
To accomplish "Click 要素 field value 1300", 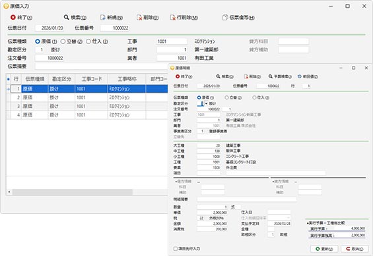I will [x=209, y=168].
